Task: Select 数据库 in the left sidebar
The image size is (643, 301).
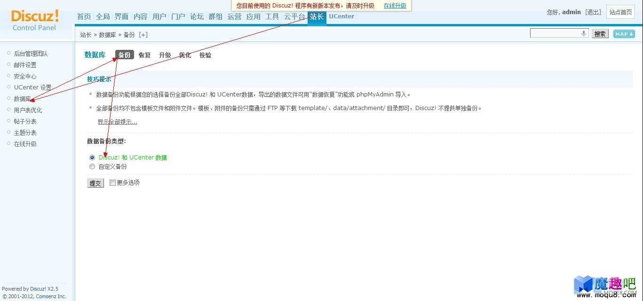Action: (22, 99)
